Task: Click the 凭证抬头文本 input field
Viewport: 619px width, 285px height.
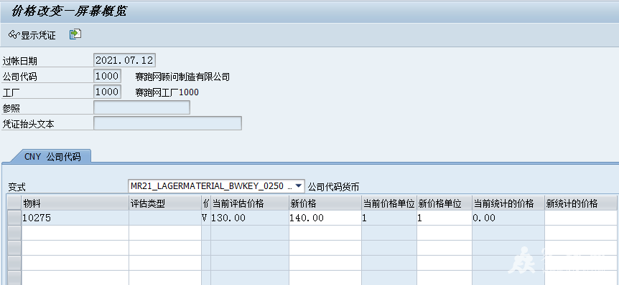Action: (x=167, y=123)
